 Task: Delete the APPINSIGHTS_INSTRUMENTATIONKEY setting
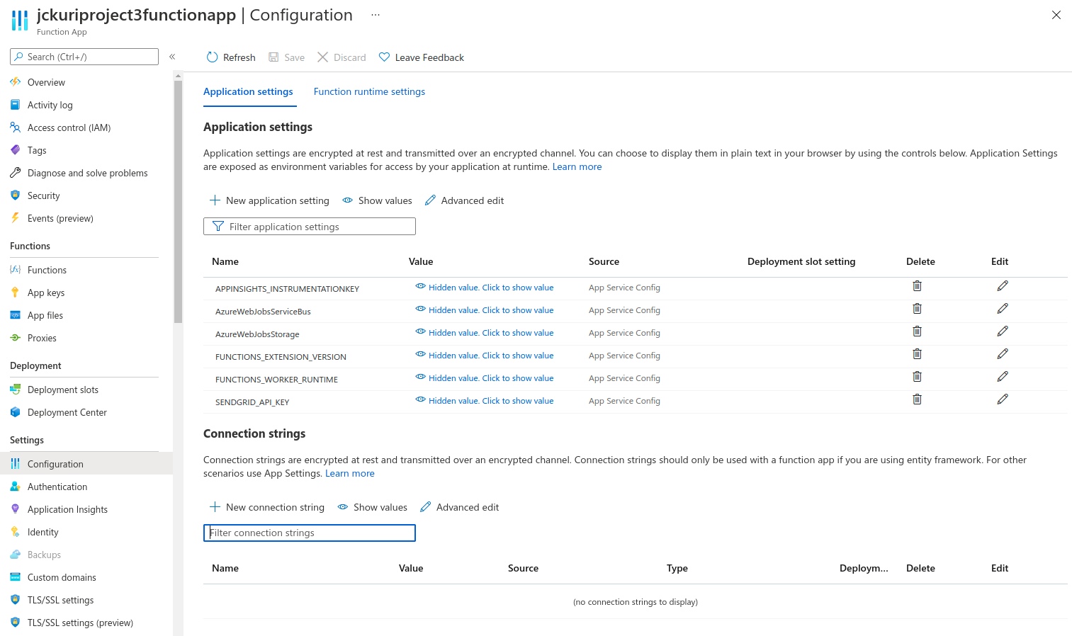(917, 286)
